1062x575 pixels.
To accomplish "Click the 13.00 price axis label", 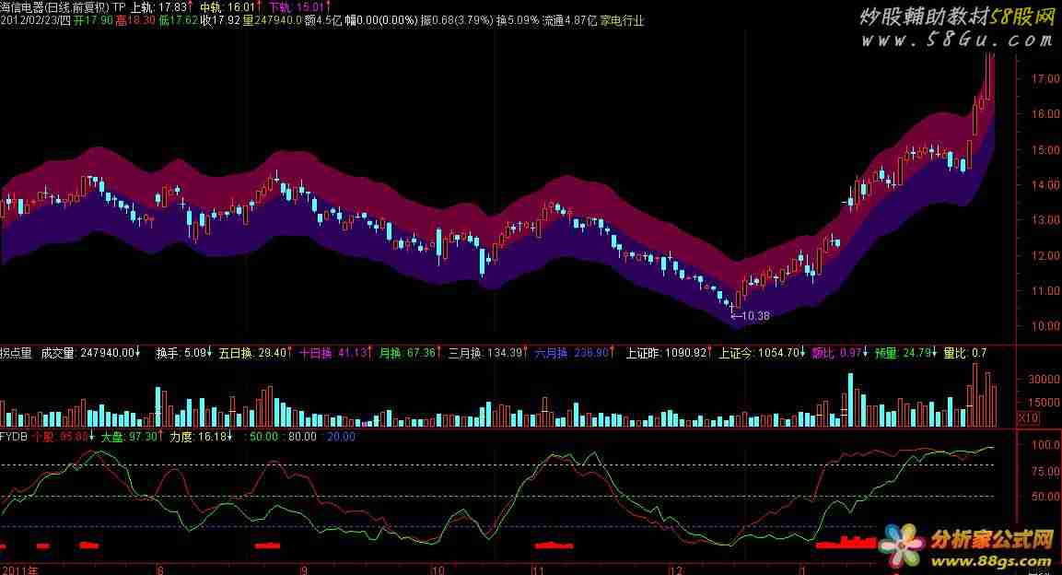I will click(x=1044, y=220).
